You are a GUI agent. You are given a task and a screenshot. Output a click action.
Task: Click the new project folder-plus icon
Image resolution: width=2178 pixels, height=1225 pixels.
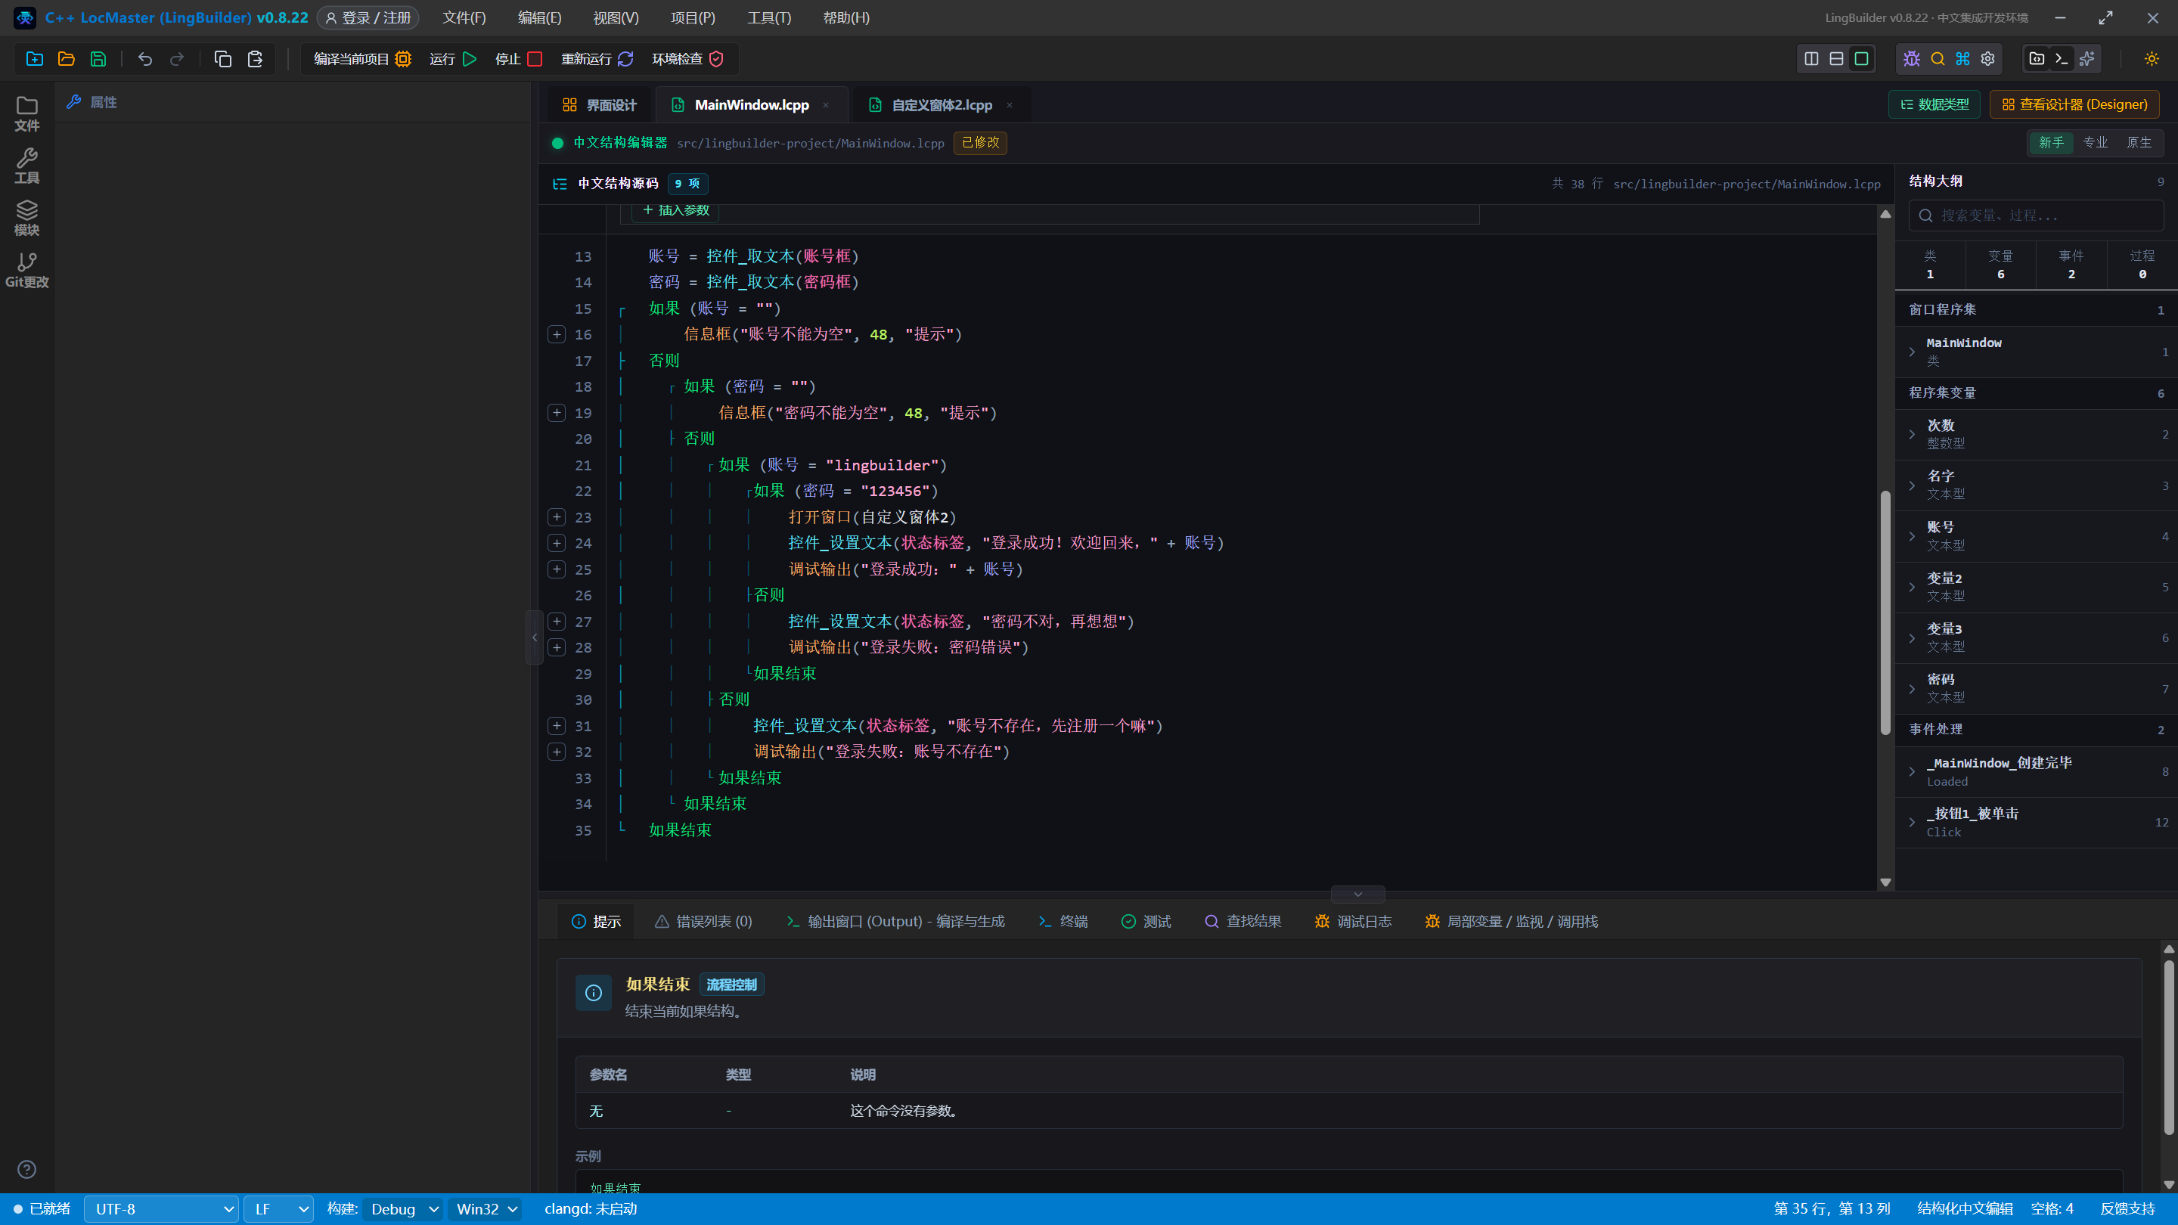35,59
